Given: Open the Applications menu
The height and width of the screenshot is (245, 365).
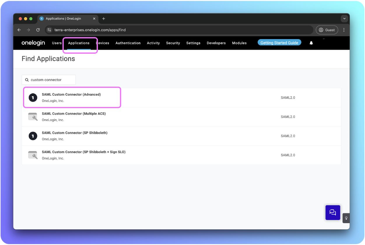Looking at the screenshot, I should pos(79,43).
